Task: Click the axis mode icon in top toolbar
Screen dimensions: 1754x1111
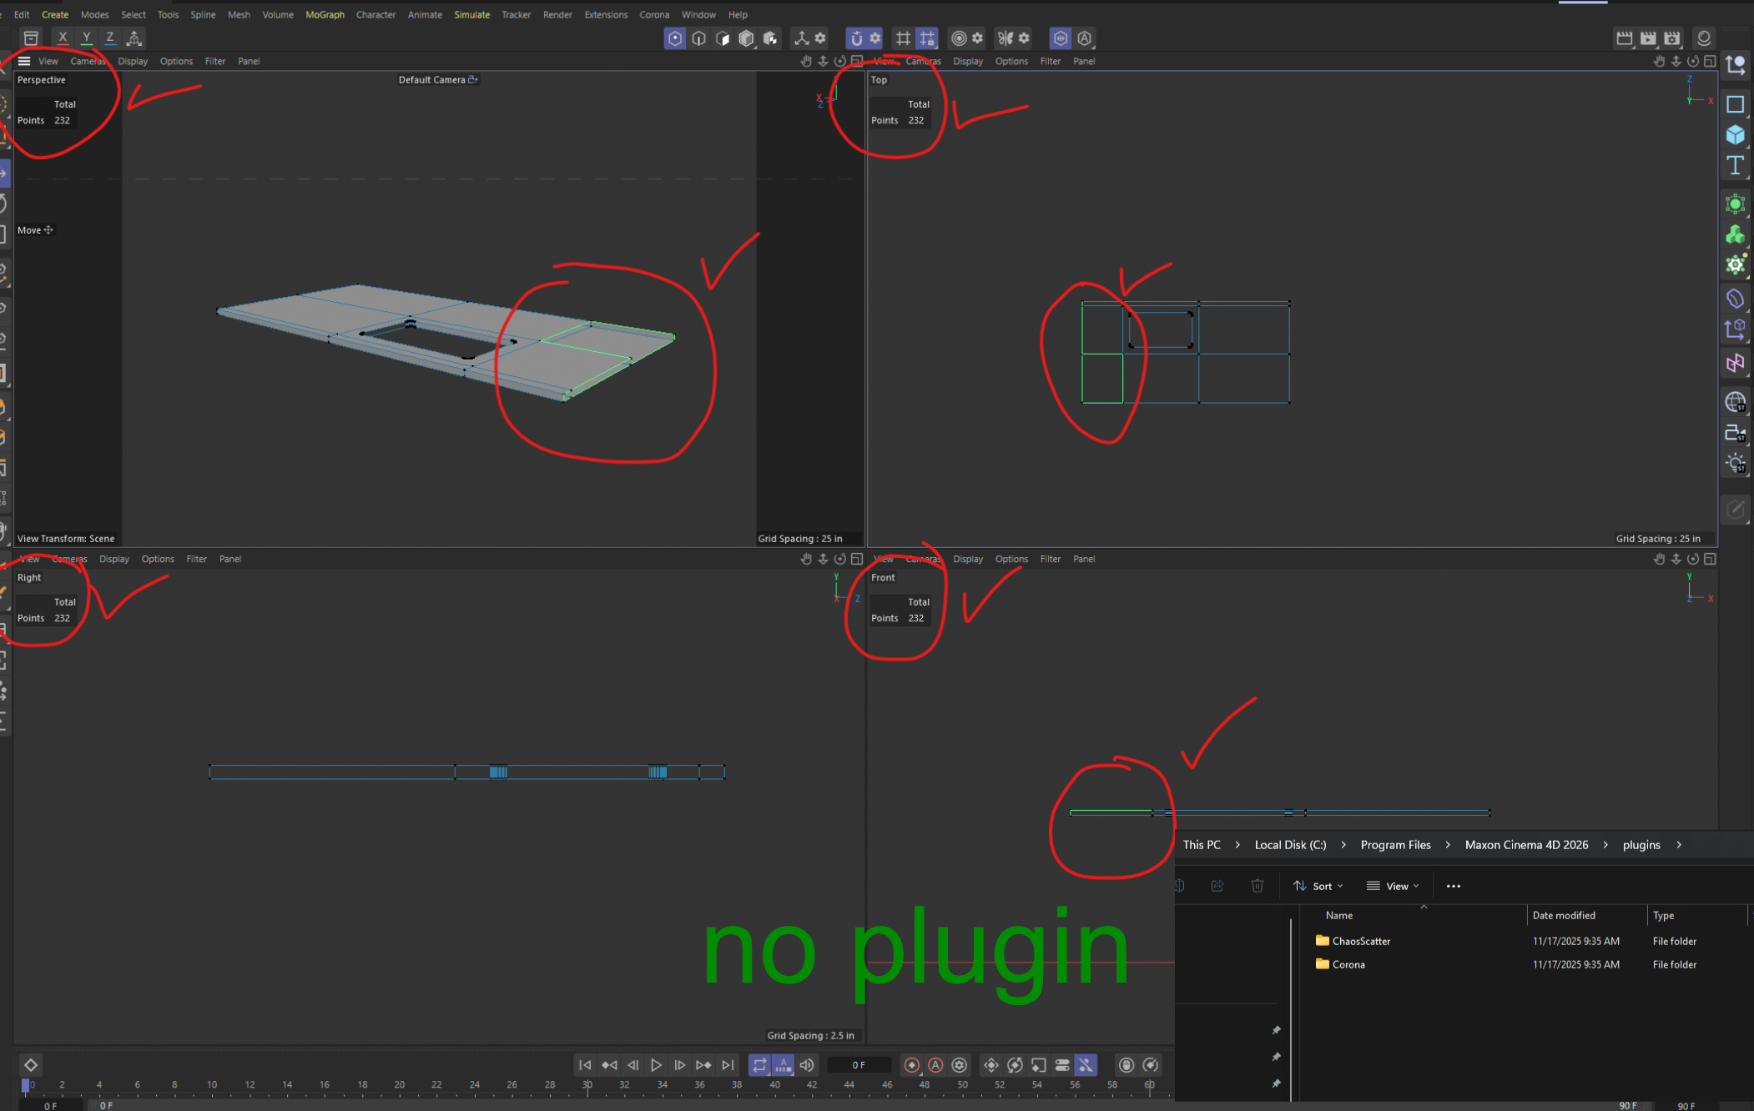Action: [x=801, y=38]
